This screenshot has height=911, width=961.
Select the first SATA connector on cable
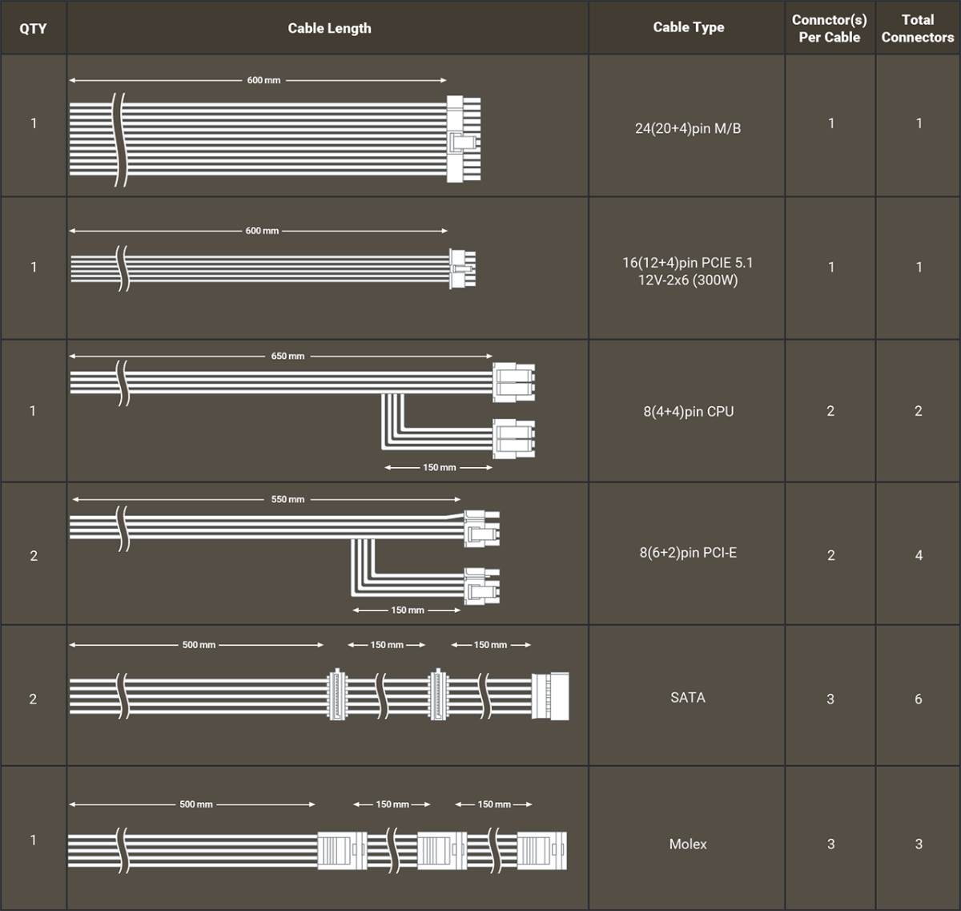338,695
